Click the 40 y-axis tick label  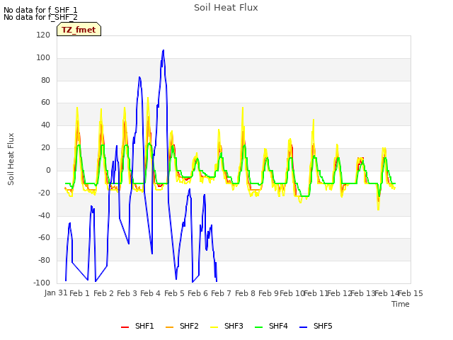point(45,125)
